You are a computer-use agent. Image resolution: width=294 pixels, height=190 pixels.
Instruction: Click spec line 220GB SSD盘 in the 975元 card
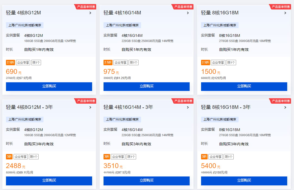coord(147,41)
